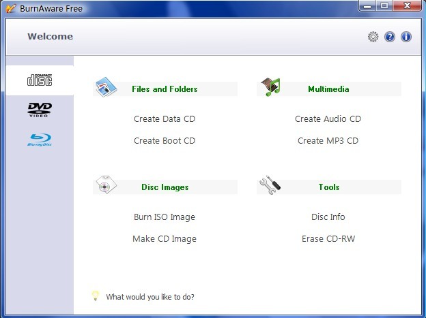Minimize the BurnAware Free window
Image resolution: width=426 pixels, height=318 pixels.
pos(367,5)
